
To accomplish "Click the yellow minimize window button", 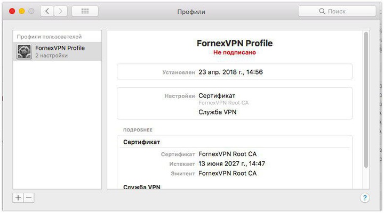I will pyautogui.click(x=22, y=11).
